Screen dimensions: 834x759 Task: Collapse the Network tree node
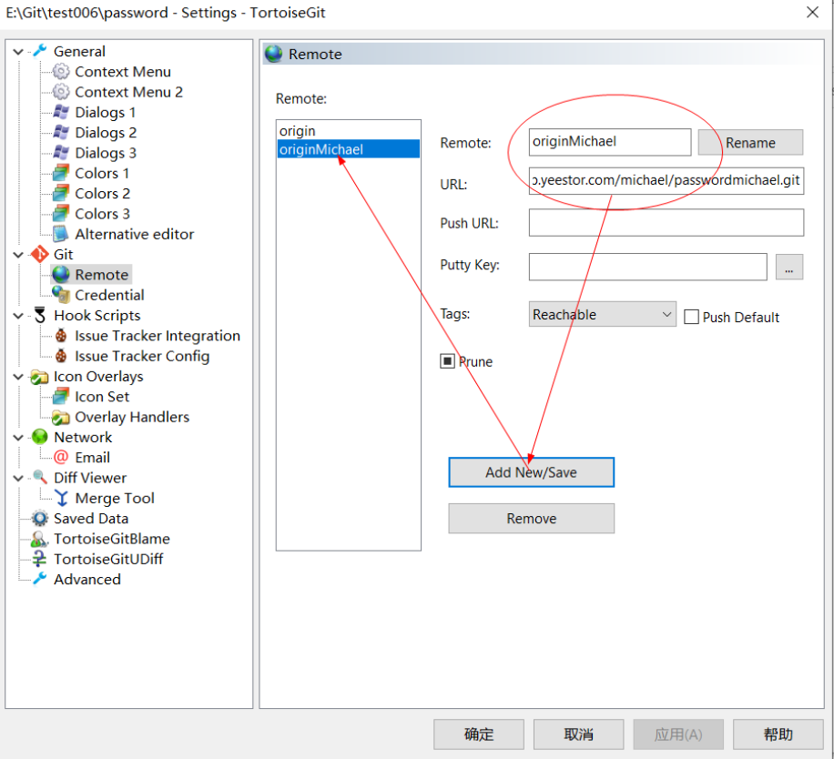pos(18,438)
